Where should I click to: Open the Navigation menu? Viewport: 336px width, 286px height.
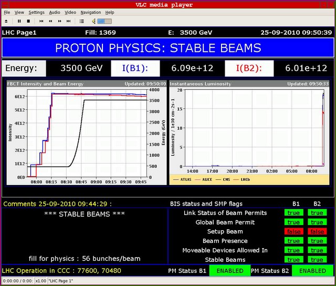coord(91,13)
